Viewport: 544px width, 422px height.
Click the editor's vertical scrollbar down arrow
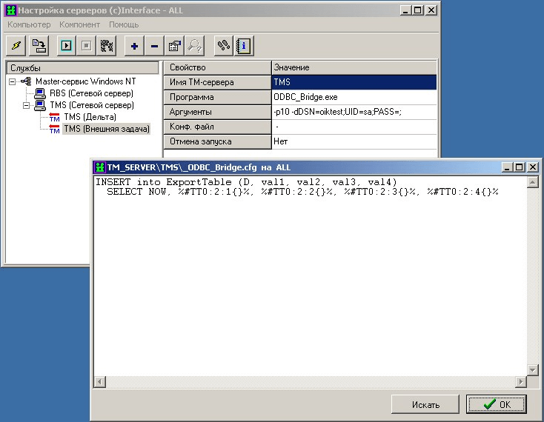click(532, 369)
